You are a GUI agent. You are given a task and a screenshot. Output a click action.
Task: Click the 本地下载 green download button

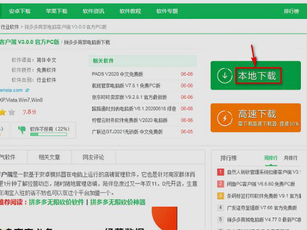pos(256,76)
